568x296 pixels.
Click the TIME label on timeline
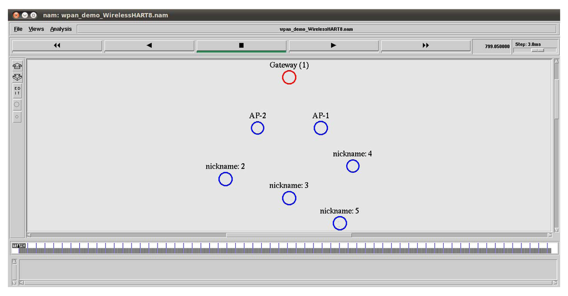(x=19, y=246)
